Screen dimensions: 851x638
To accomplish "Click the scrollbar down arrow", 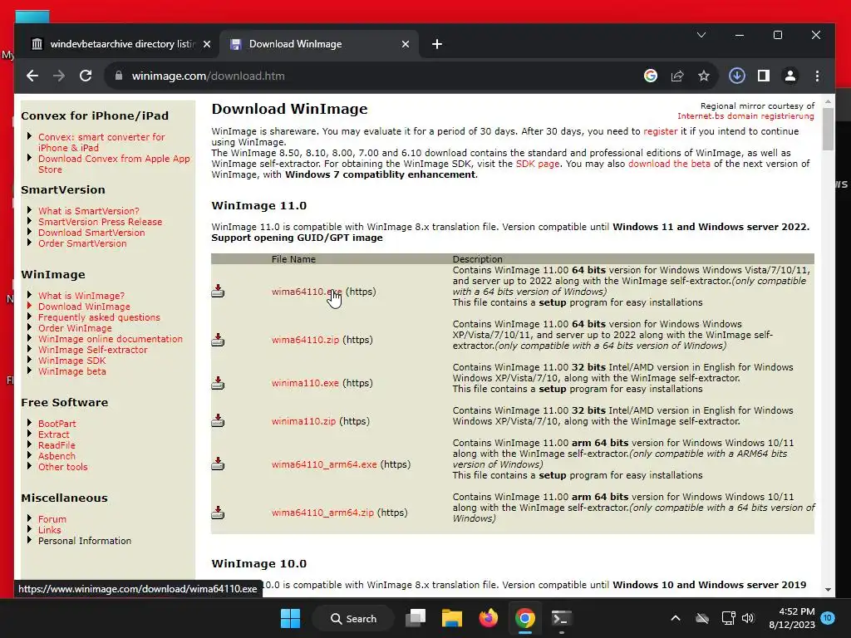I will pyautogui.click(x=828, y=589).
